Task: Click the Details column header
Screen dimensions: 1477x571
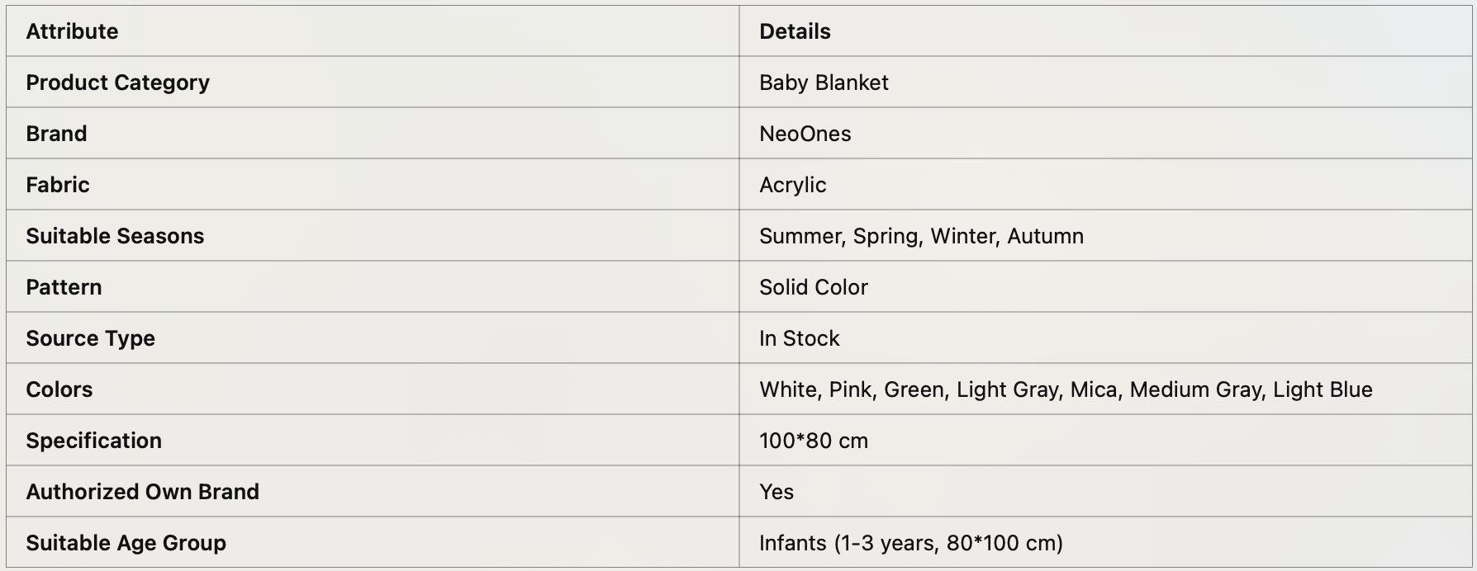Action: [x=795, y=31]
